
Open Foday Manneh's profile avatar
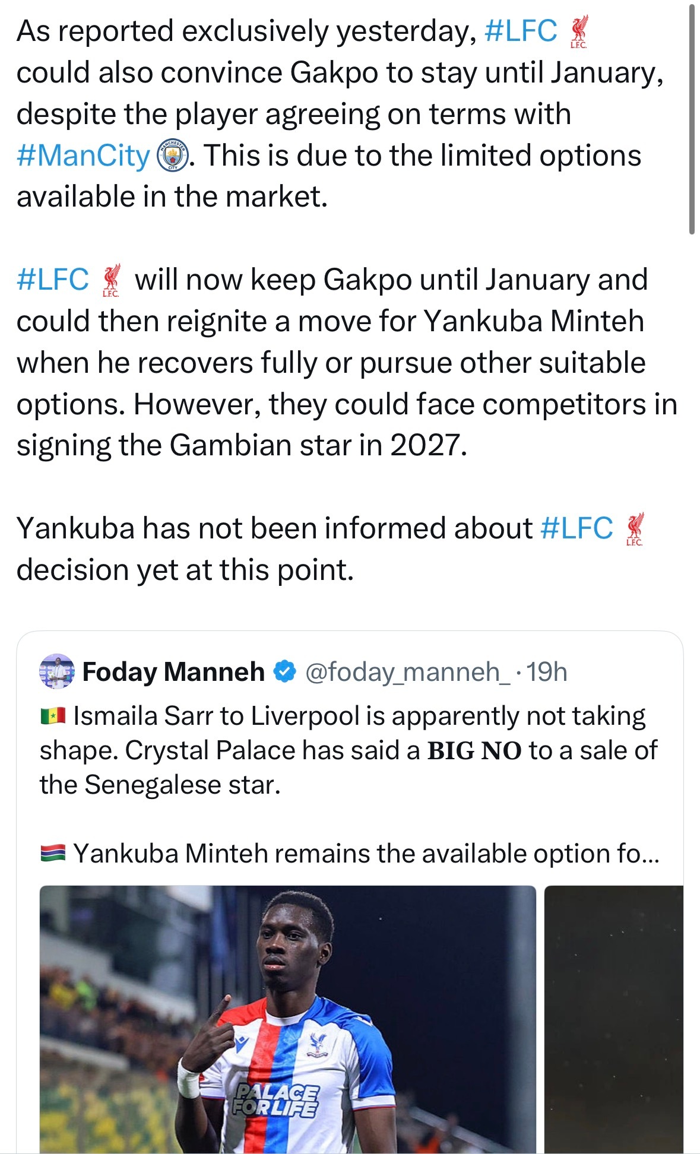[x=57, y=672]
